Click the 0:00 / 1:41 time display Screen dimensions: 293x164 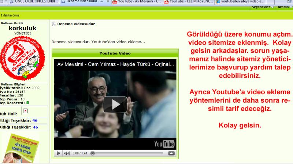80,153
